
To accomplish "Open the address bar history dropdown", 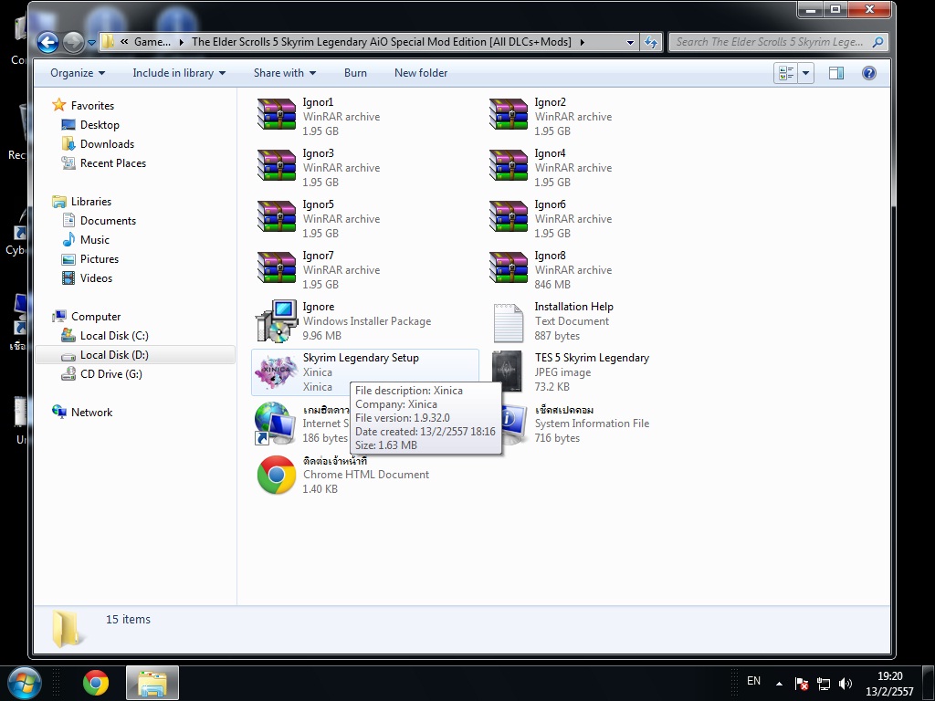I will coord(630,42).
